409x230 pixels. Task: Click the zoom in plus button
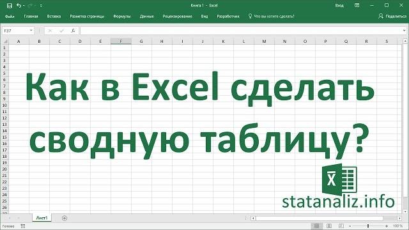click(x=387, y=226)
